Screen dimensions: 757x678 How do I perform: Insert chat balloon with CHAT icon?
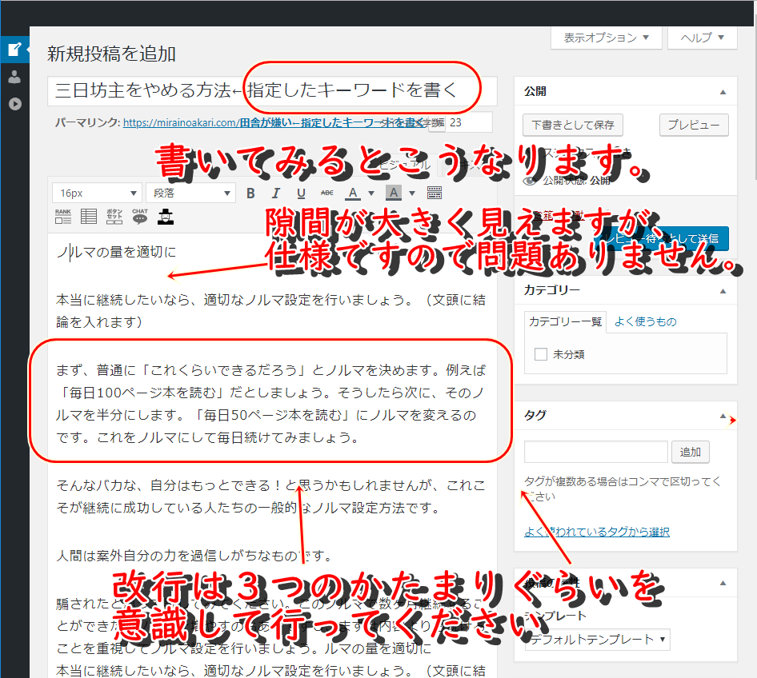(140, 217)
